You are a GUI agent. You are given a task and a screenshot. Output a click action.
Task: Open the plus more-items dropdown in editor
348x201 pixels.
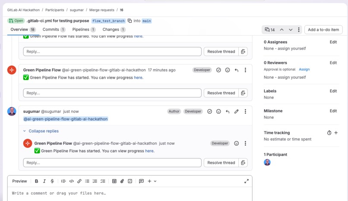tap(152, 181)
